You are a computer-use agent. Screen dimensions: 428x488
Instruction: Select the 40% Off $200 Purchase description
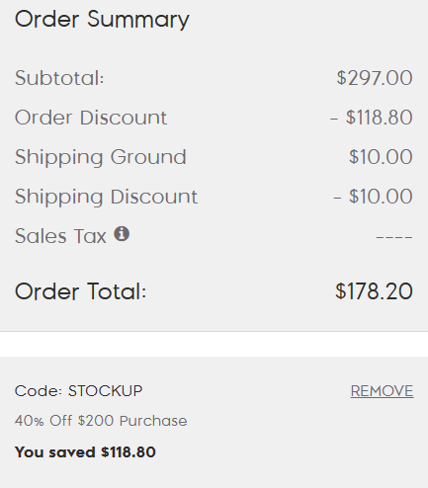point(101,421)
